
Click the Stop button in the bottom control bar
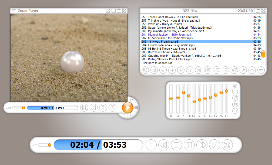click(x=176, y=145)
